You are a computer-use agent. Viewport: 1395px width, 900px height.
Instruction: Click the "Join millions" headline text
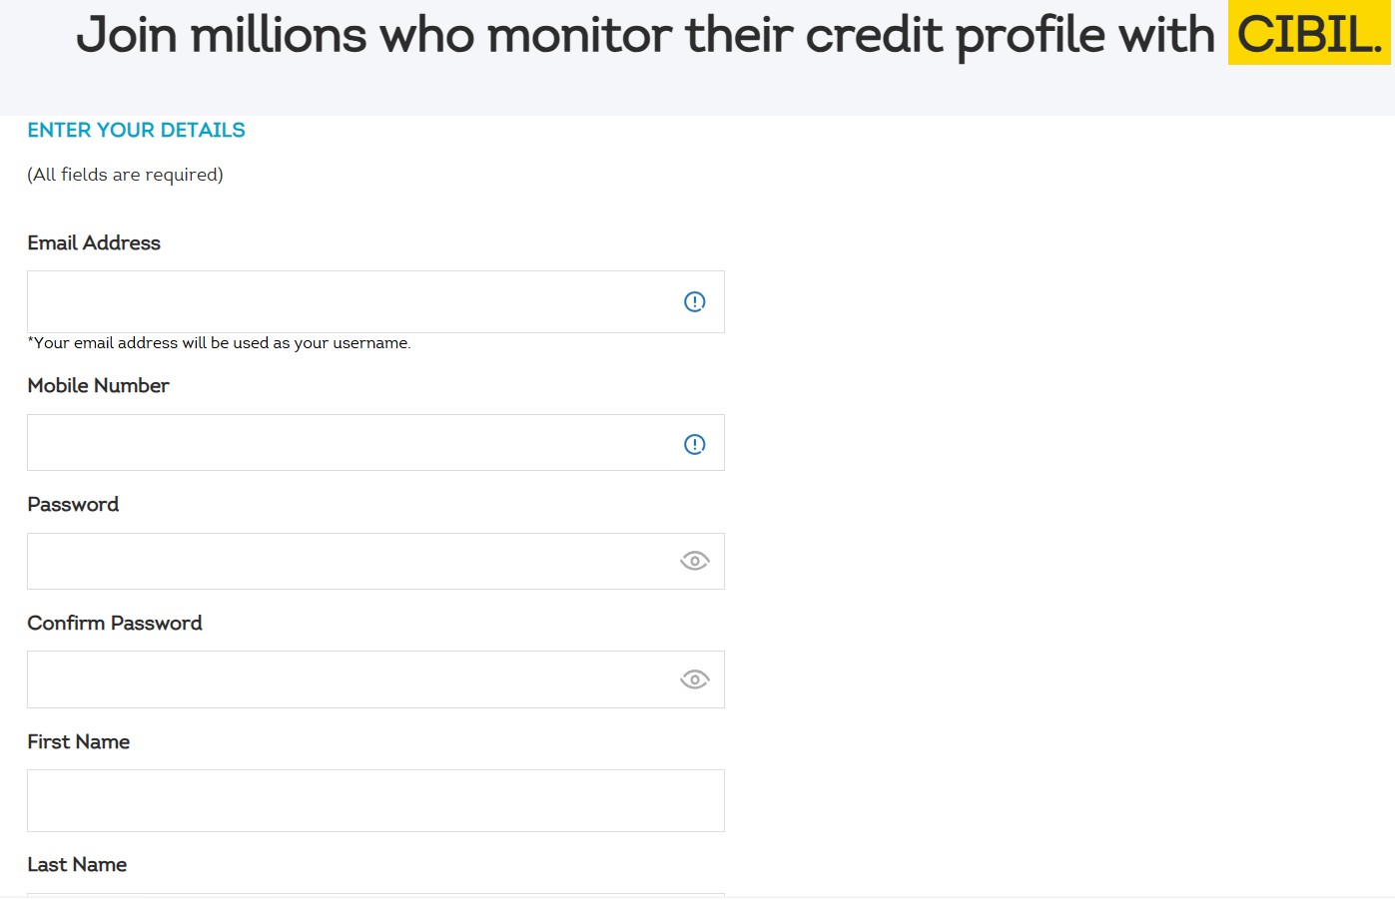[x=644, y=36]
